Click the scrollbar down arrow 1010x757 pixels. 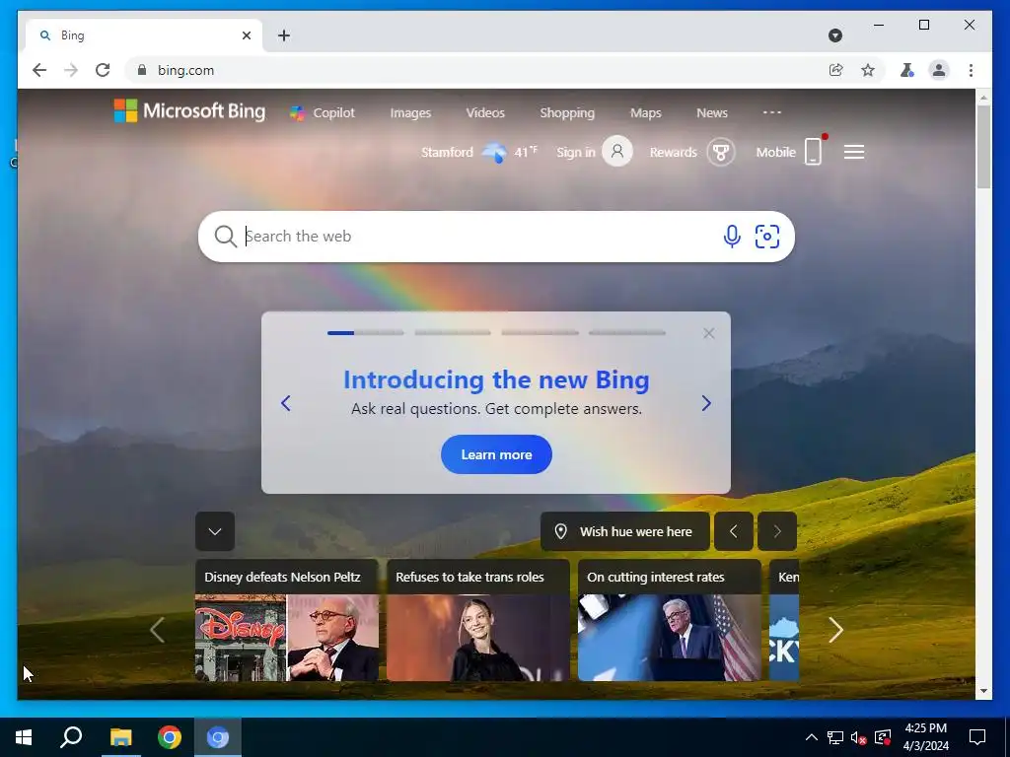[983, 691]
